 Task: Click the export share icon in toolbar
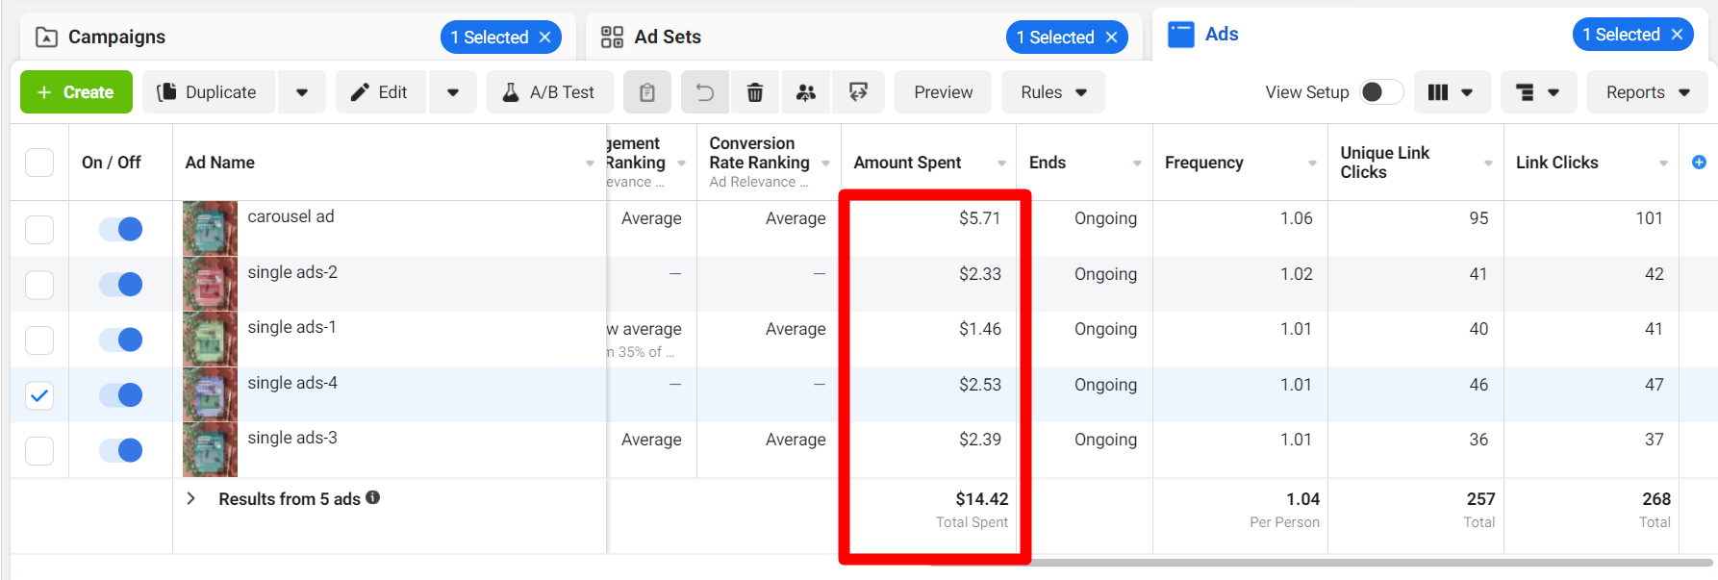coord(858,92)
